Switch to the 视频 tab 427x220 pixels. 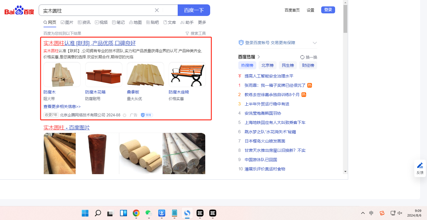click(101, 22)
